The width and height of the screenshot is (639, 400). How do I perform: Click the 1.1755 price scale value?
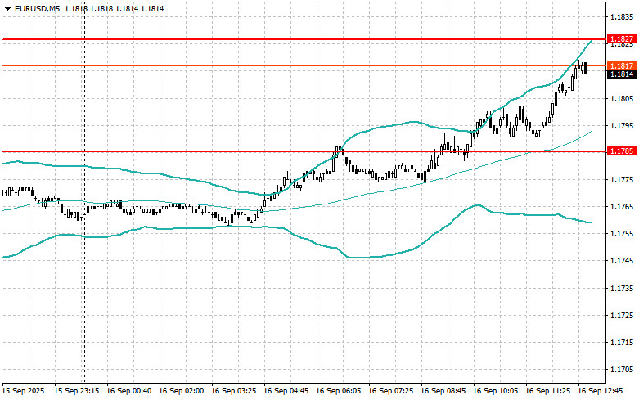pyautogui.click(x=623, y=234)
